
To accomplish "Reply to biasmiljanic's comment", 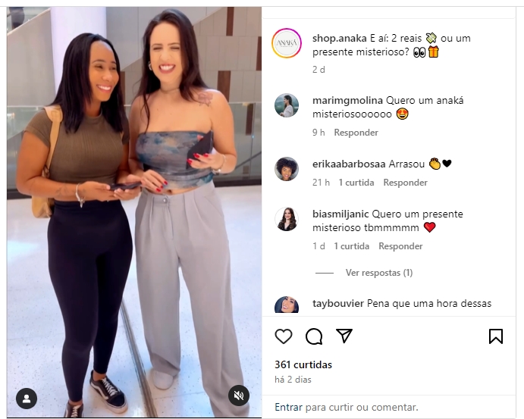I will pyautogui.click(x=400, y=246).
